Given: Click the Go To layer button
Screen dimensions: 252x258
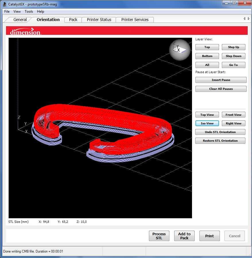Looking at the screenshot, I should pos(233,65).
